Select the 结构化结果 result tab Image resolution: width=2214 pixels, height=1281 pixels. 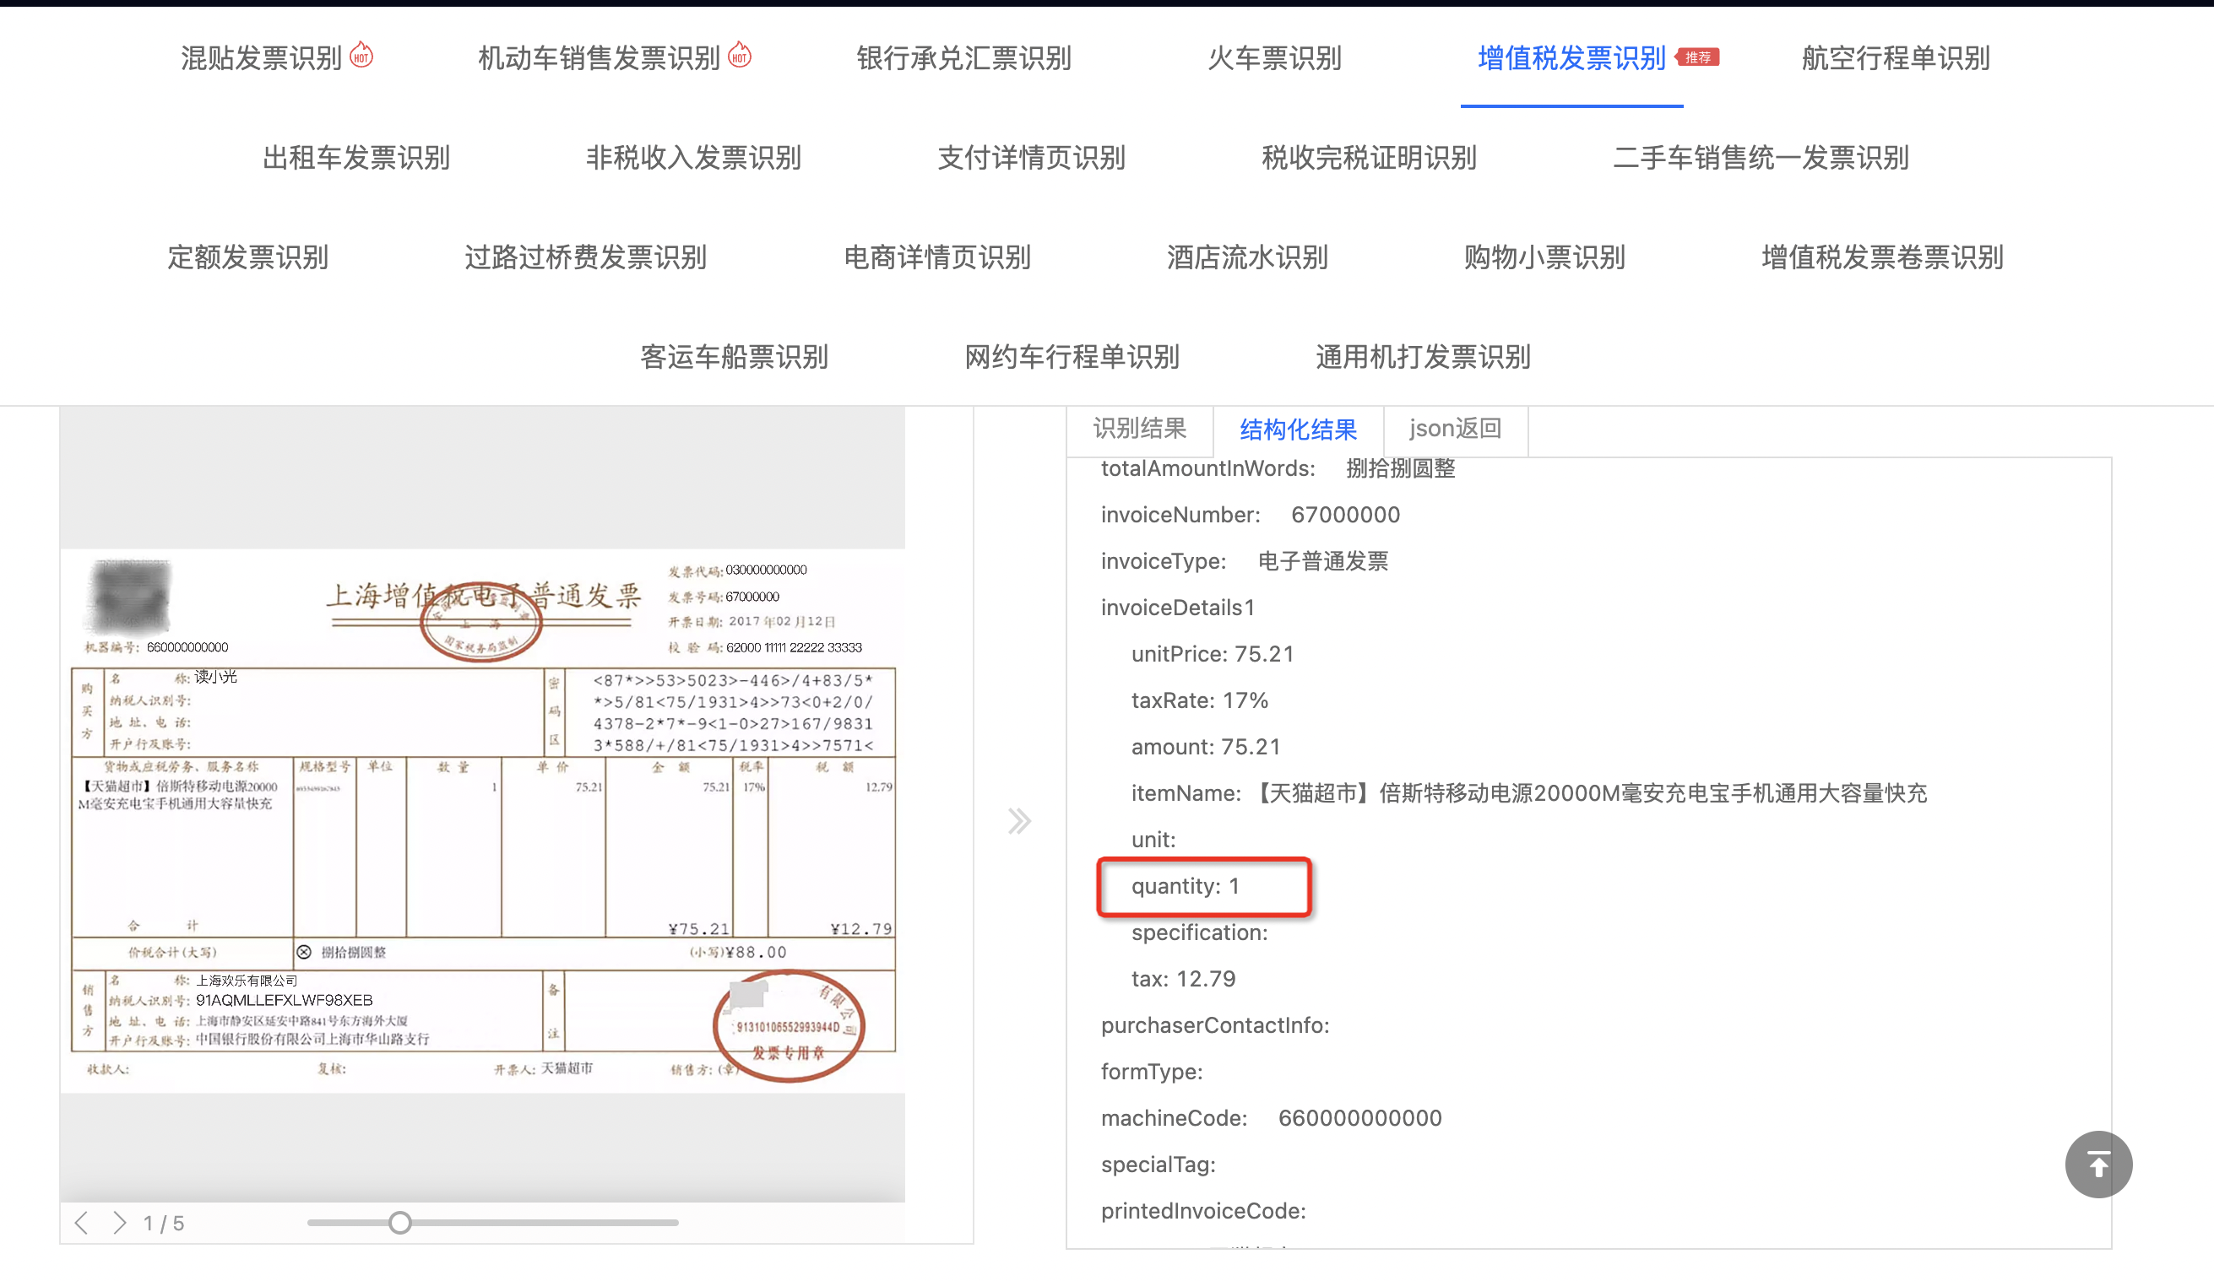point(1299,430)
